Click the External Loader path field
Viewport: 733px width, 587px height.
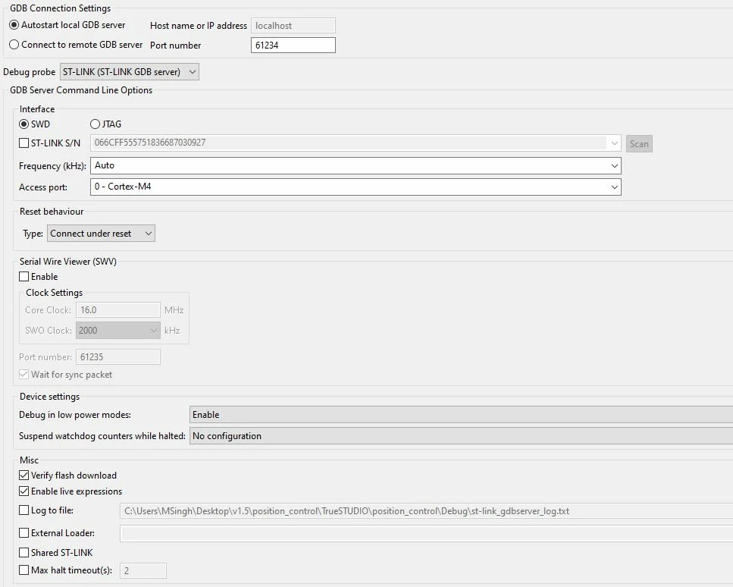(426, 534)
